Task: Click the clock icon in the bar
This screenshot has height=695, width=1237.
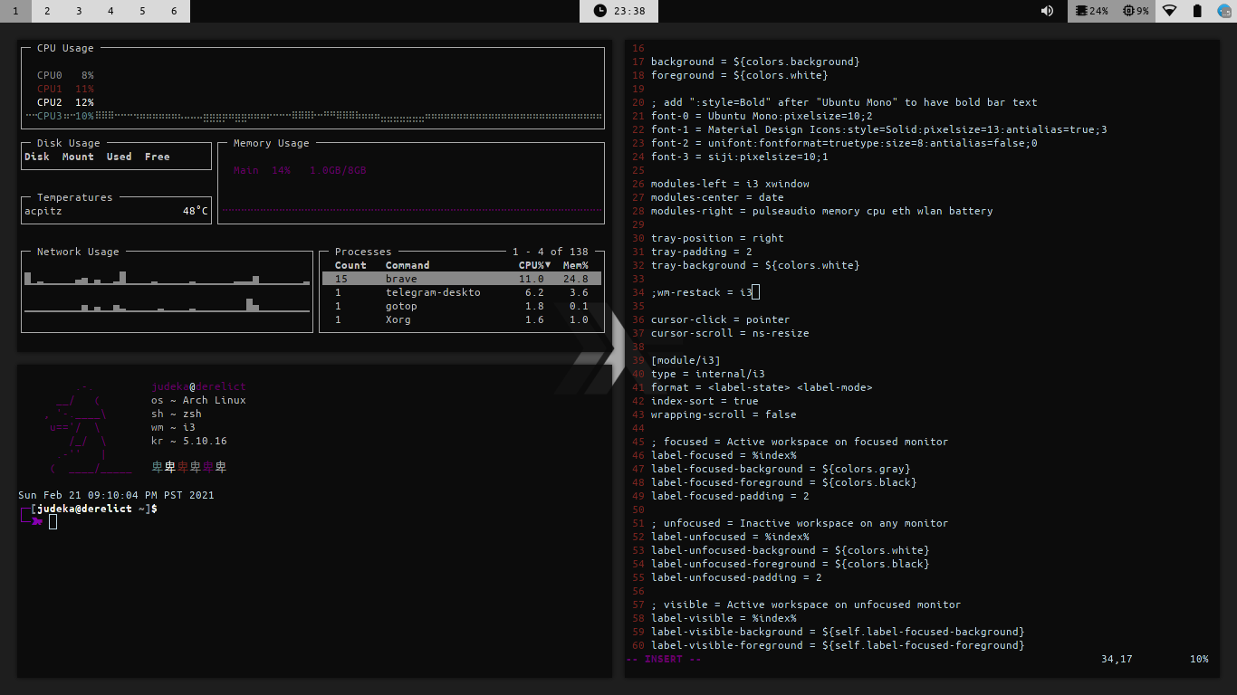Action: click(x=600, y=11)
